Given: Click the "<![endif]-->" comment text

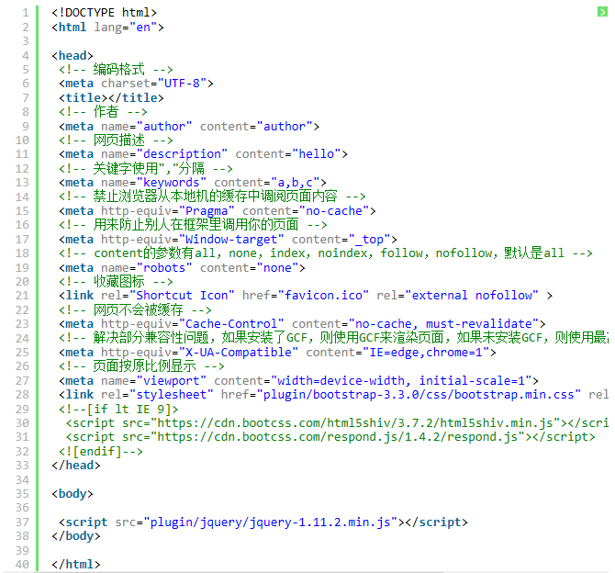Looking at the screenshot, I should pyautogui.click(x=100, y=452).
